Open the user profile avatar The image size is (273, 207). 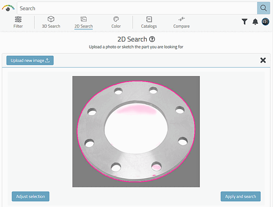click(x=265, y=22)
